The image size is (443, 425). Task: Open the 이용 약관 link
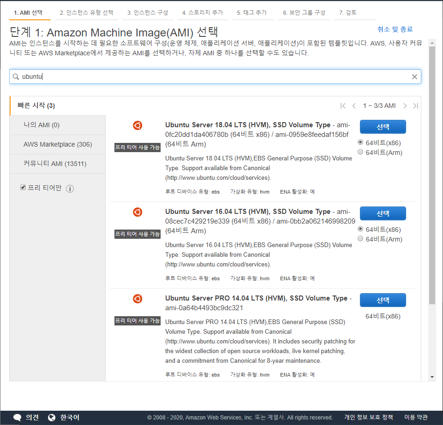pos(416,417)
